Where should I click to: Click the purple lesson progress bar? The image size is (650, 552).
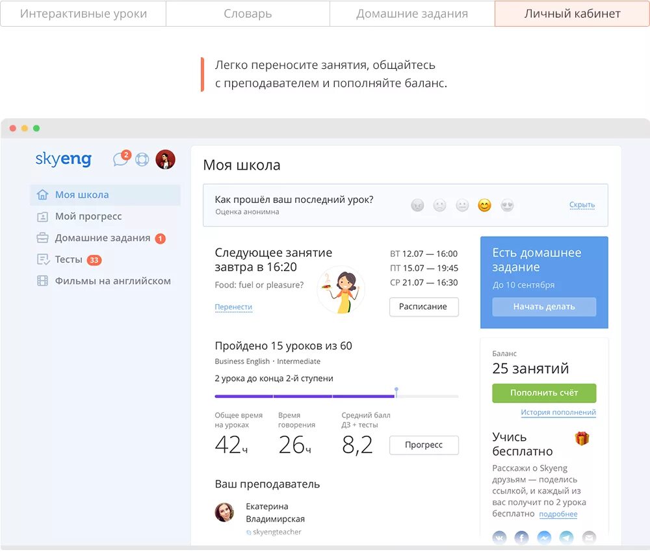304,397
